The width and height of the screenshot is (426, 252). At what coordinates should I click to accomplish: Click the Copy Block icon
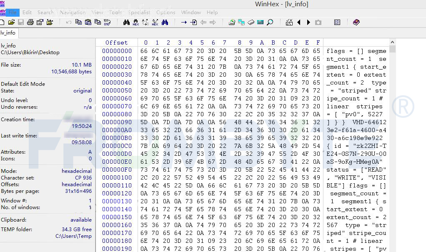[78, 22]
